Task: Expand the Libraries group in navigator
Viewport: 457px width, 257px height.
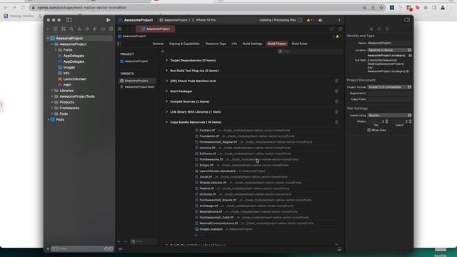Action: click(x=52, y=91)
